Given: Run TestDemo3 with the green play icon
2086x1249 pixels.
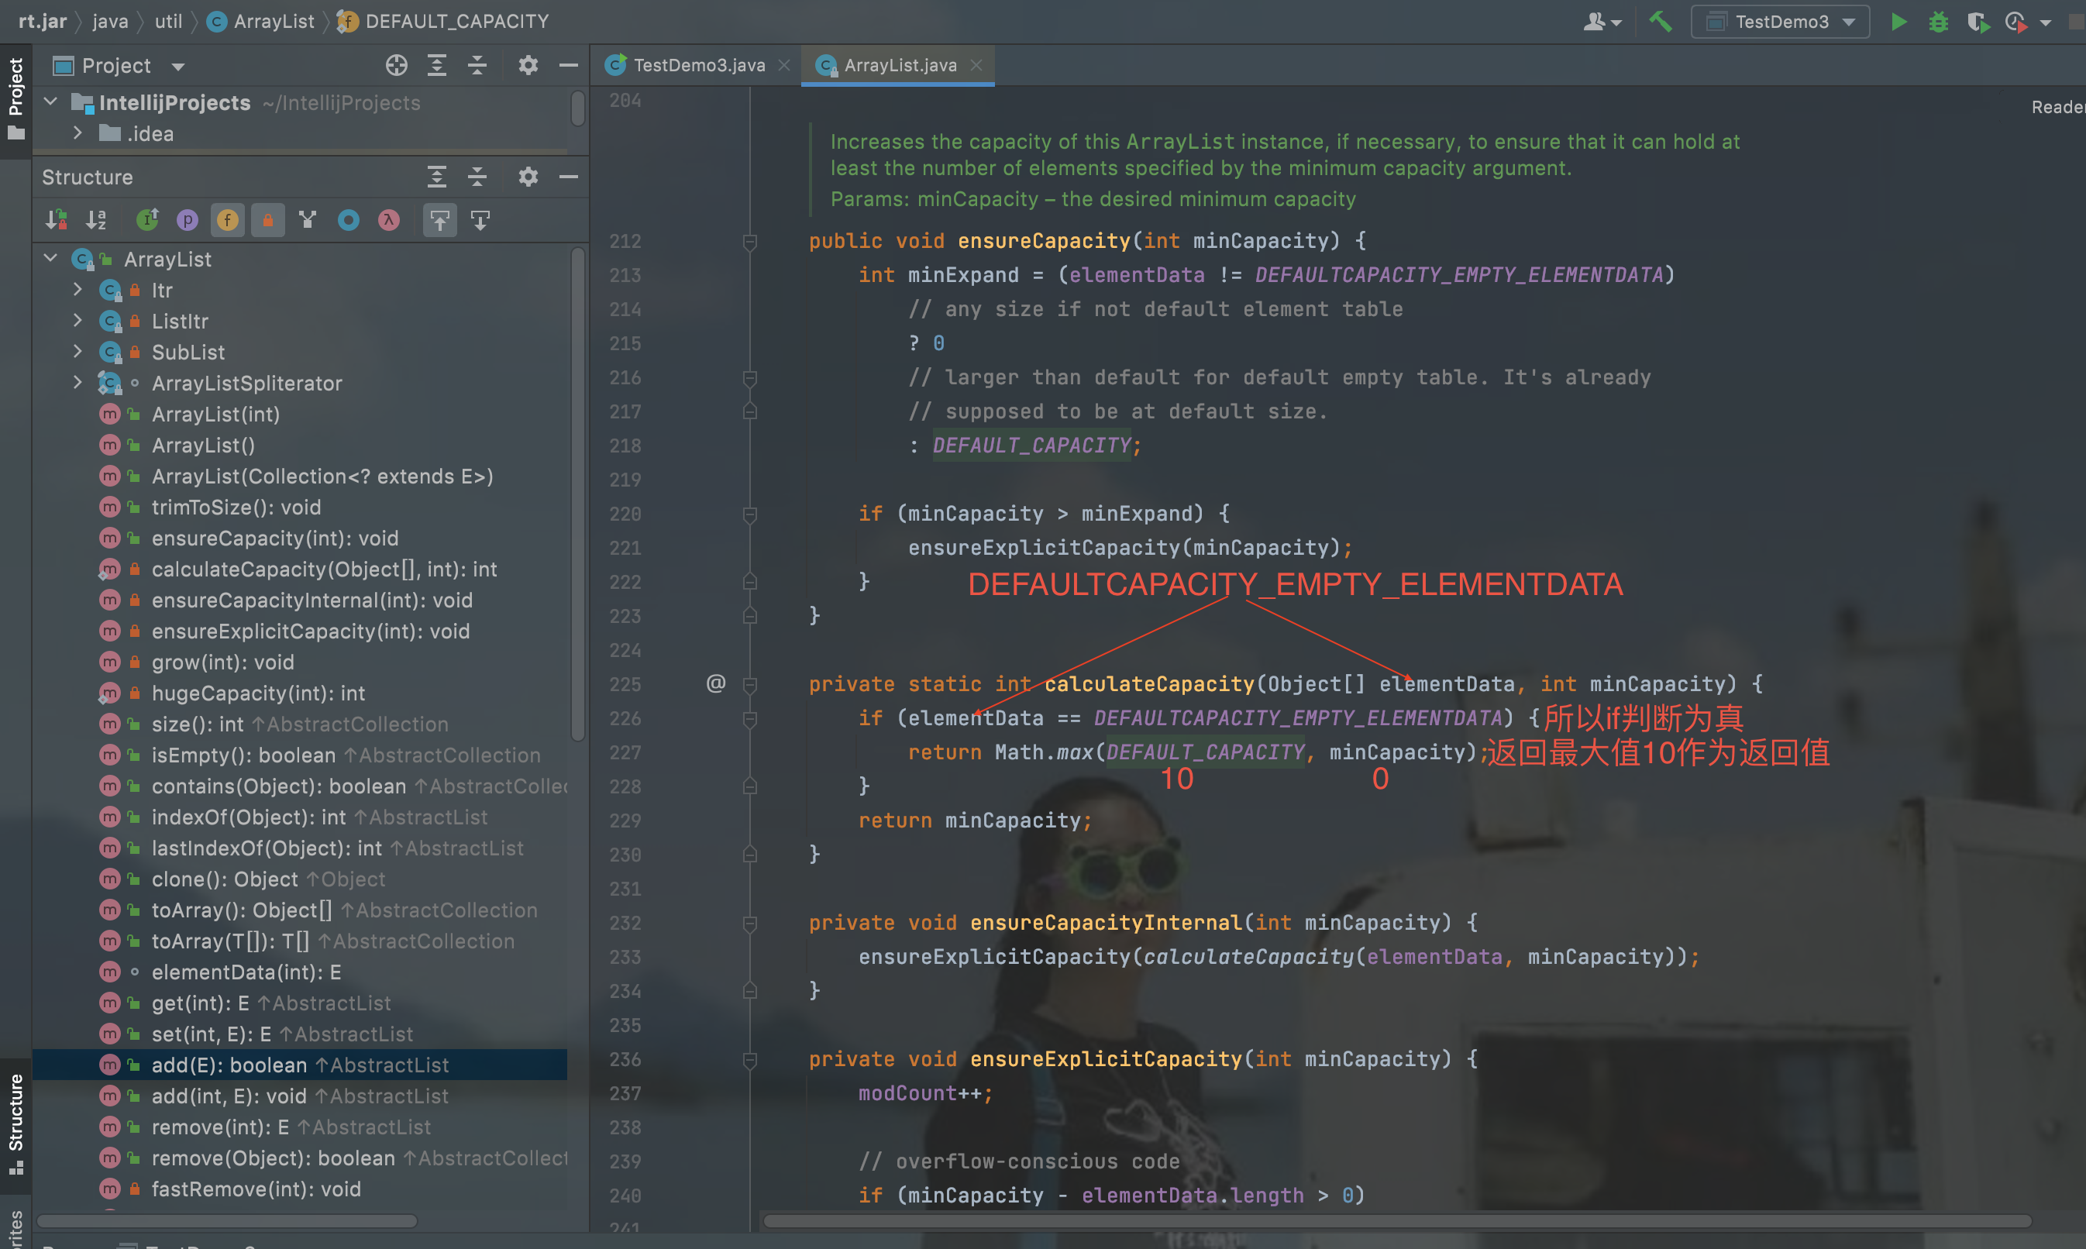Looking at the screenshot, I should [1899, 22].
